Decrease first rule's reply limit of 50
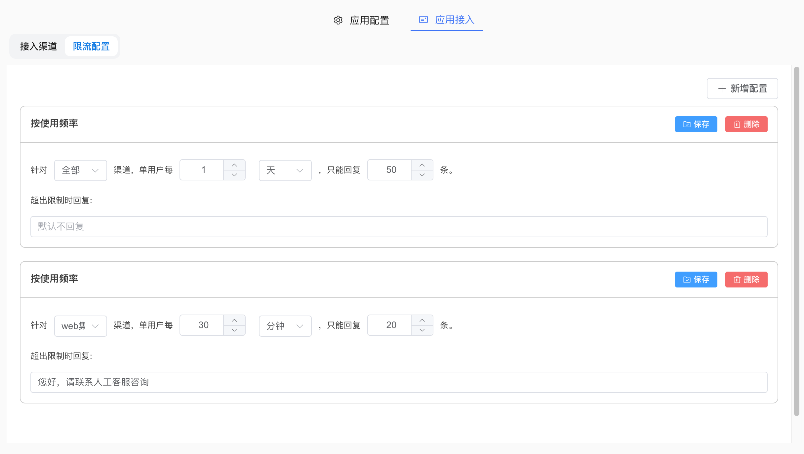804x454 pixels. pos(422,175)
